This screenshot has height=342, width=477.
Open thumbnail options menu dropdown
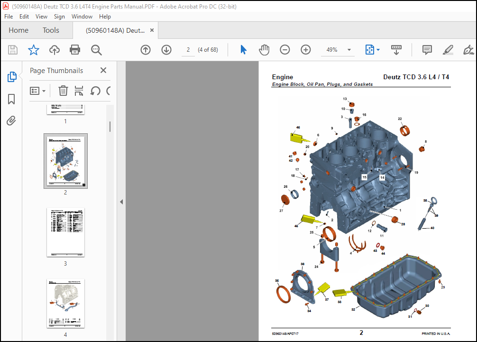pyautogui.click(x=38, y=91)
